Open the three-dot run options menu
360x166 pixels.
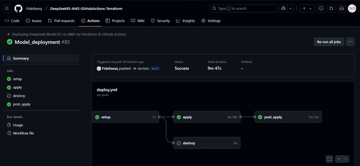pyautogui.click(x=350, y=42)
